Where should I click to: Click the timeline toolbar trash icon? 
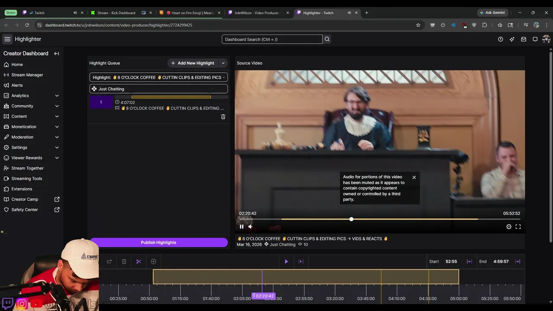(124, 261)
